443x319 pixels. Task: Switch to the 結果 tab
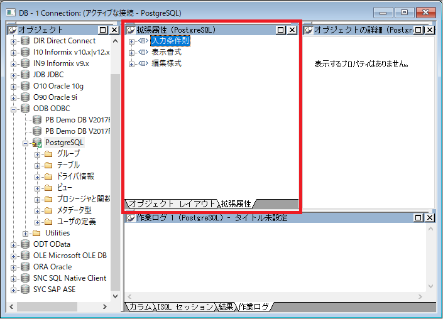click(x=226, y=307)
